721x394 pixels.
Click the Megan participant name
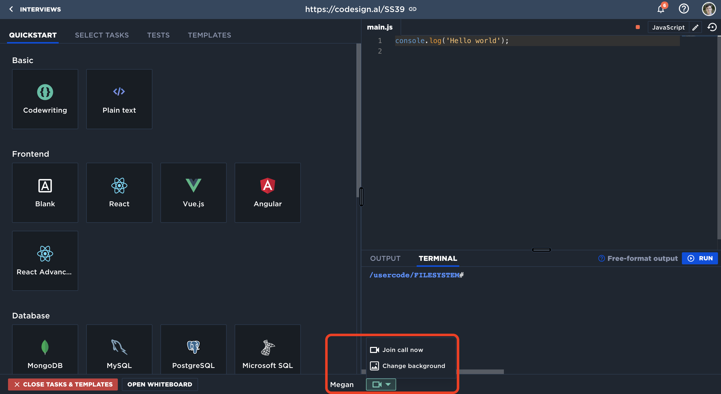[342, 385]
